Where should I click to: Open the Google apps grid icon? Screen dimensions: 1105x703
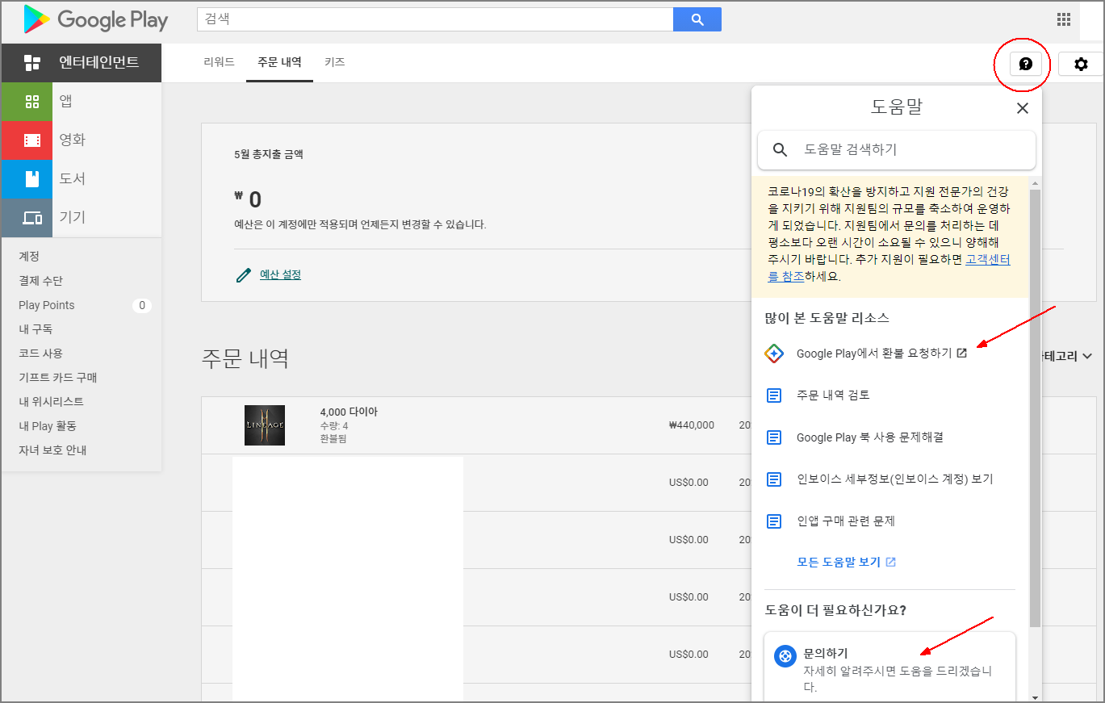pos(1064,19)
